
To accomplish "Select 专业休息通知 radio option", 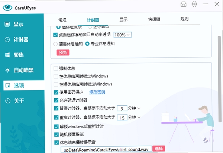I will (87, 44).
